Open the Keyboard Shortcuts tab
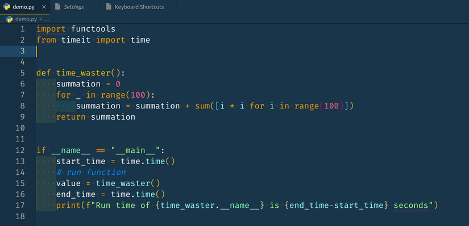The image size is (469, 226). point(139,7)
